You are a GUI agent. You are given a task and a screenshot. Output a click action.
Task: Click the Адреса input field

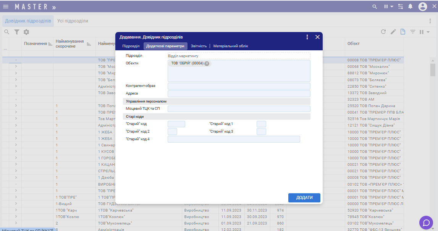[239, 93]
